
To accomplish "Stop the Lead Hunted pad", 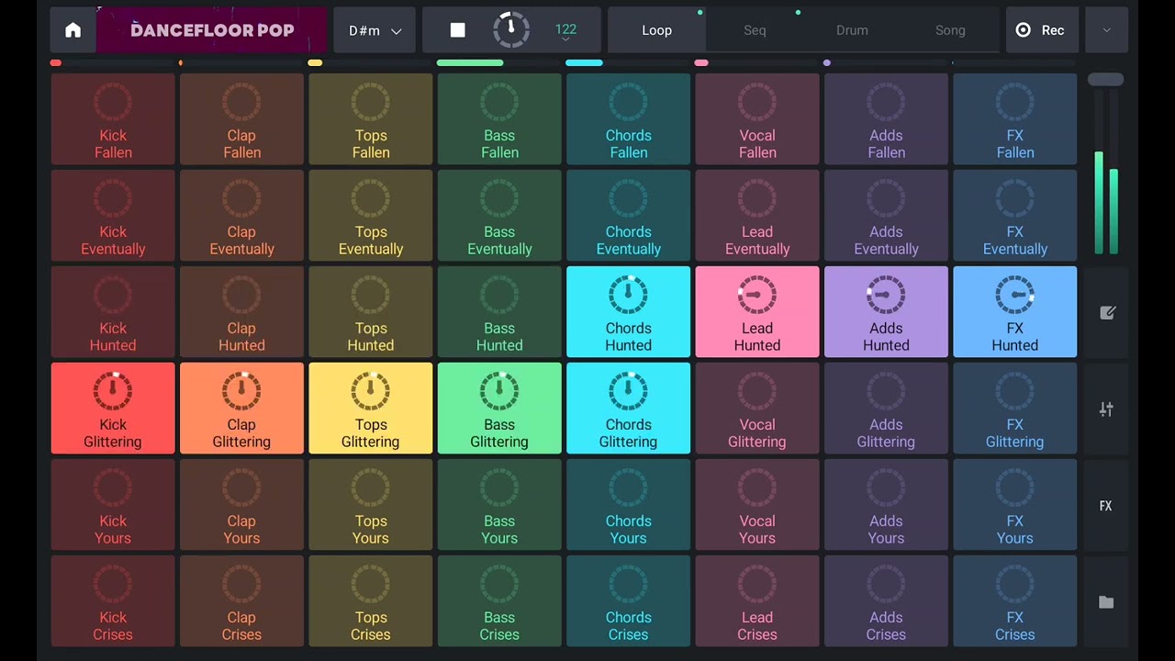I will tap(757, 312).
